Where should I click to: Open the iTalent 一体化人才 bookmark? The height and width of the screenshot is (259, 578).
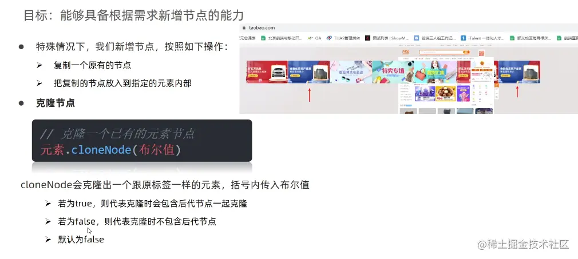482,38
